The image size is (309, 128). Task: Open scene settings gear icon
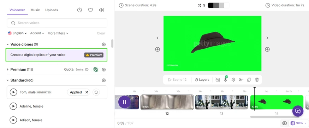pos(233,80)
